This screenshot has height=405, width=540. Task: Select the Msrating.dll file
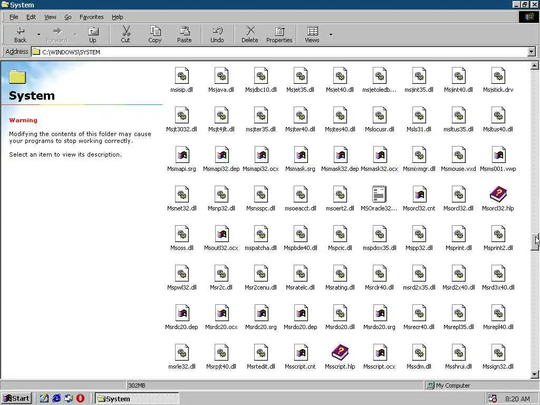point(340,278)
